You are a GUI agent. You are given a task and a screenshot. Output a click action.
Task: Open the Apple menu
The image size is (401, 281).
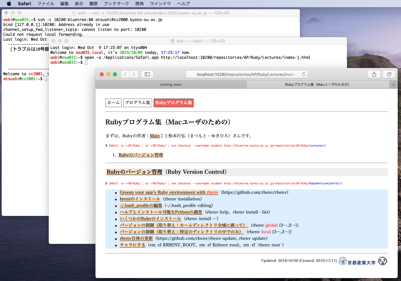[x=9, y=4]
